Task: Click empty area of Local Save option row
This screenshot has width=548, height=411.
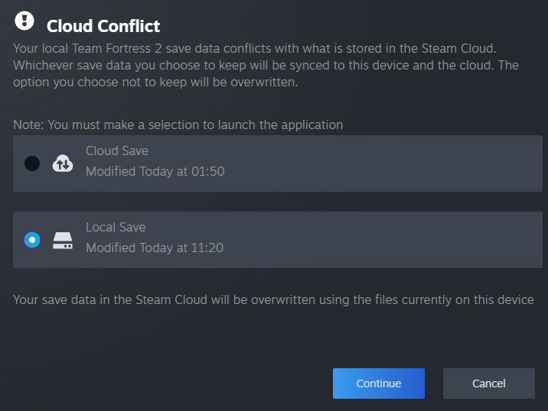Action: click(x=383, y=240)
